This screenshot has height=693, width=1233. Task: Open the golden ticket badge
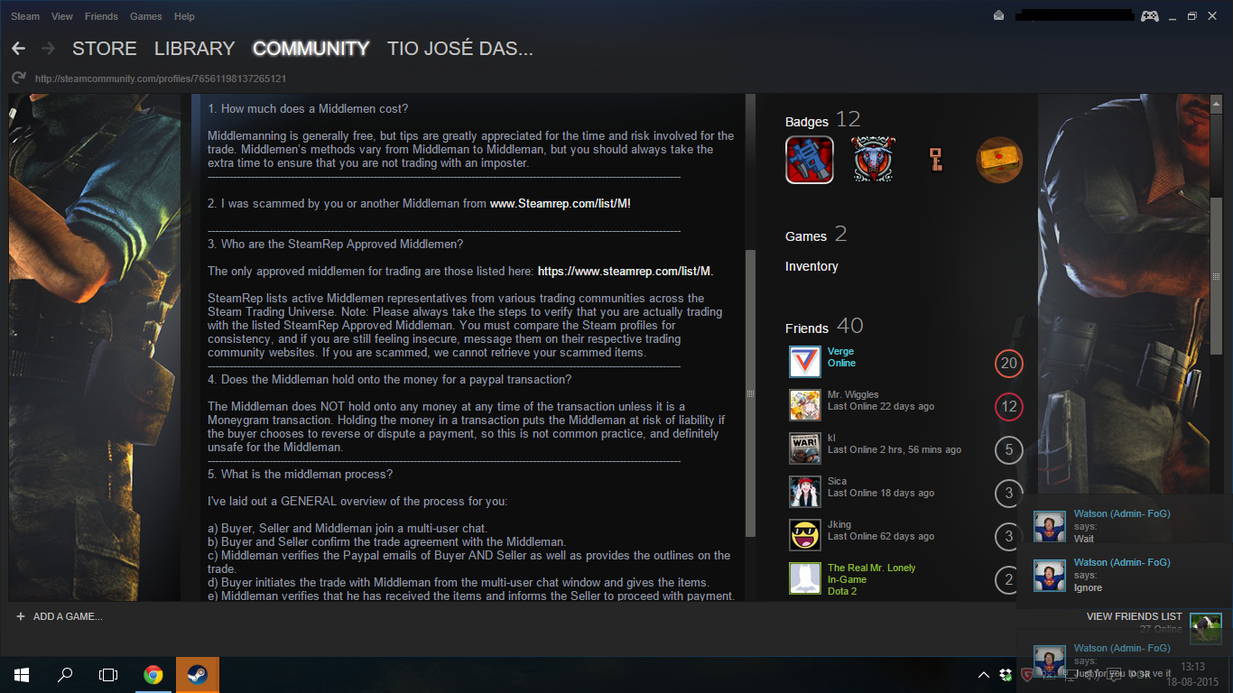[999, 160]
